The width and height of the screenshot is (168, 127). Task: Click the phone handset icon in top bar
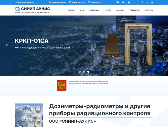50,2
